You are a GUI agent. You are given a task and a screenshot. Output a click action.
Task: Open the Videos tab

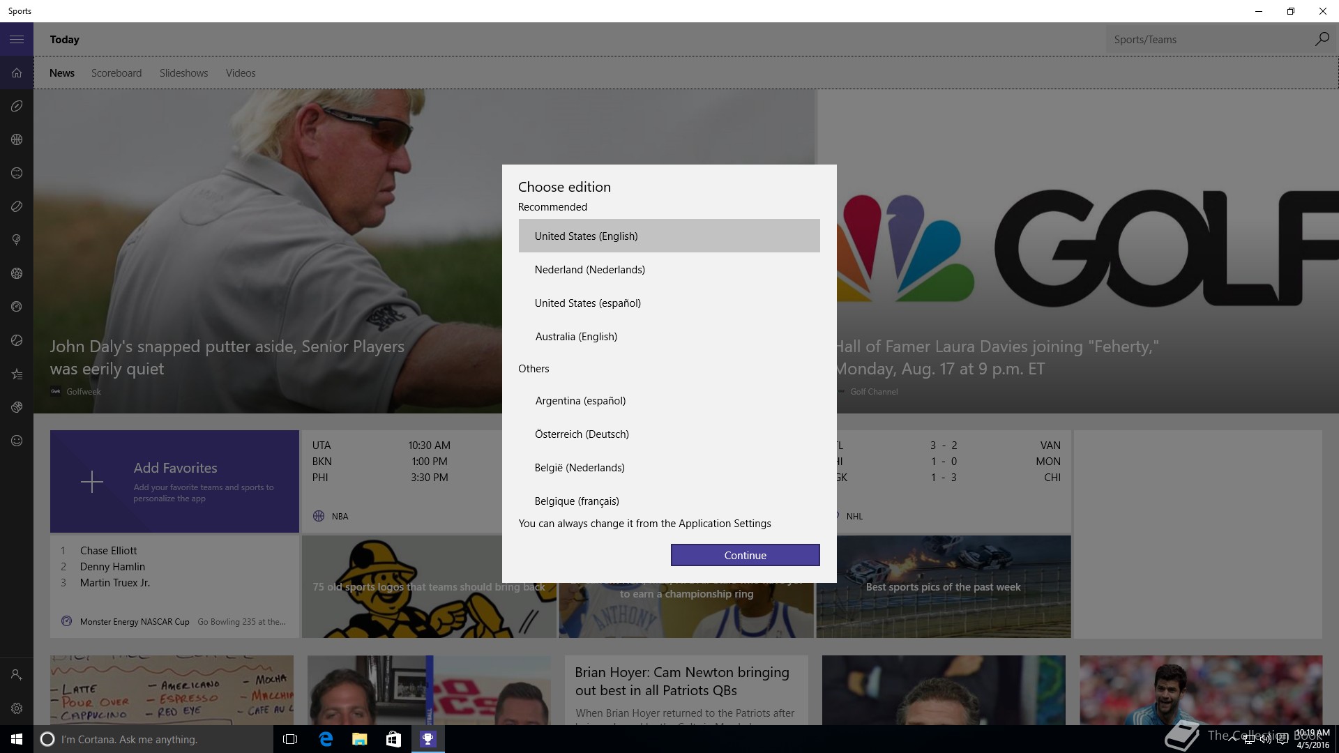point(241,73)
